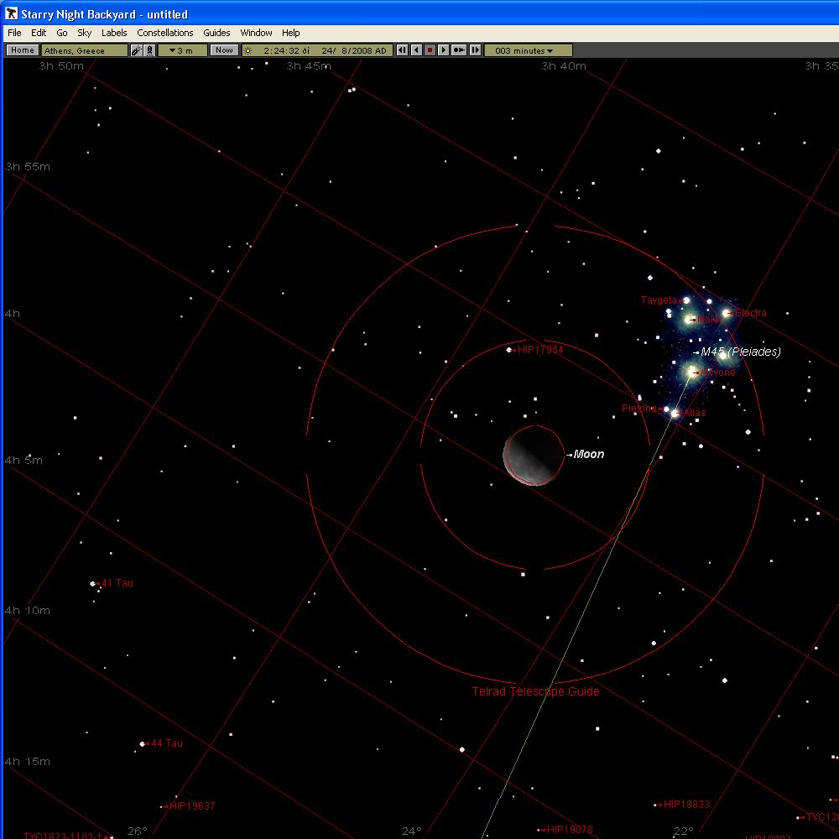Click the 4h 15m right ascension label
The width and height of the screenshot is (839, 839).
[x=28, y=762]
